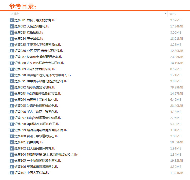Sort files by 大小 column header
The height and width of the screenshot is (180, 190).
[x=173, y=14]
